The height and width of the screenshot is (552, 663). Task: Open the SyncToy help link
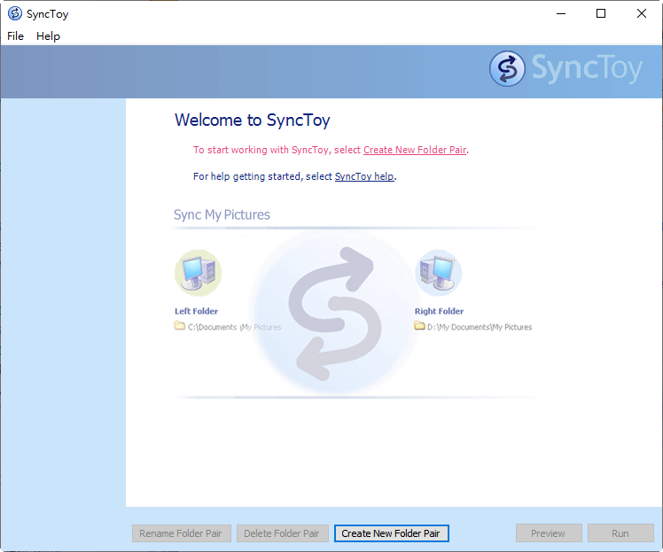[364, 176]
